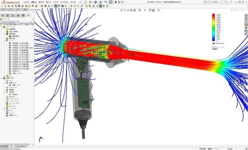Open the Display Style dropdown arrow
The image size is (248, 150).
(142, 10)
